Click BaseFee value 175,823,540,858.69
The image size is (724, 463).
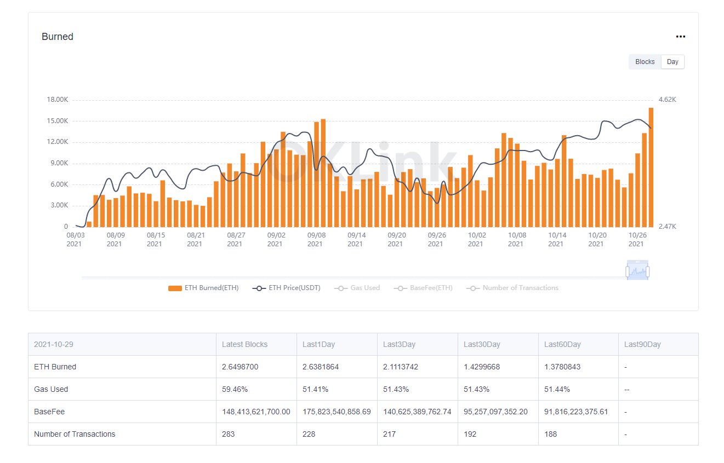[337, 412]
